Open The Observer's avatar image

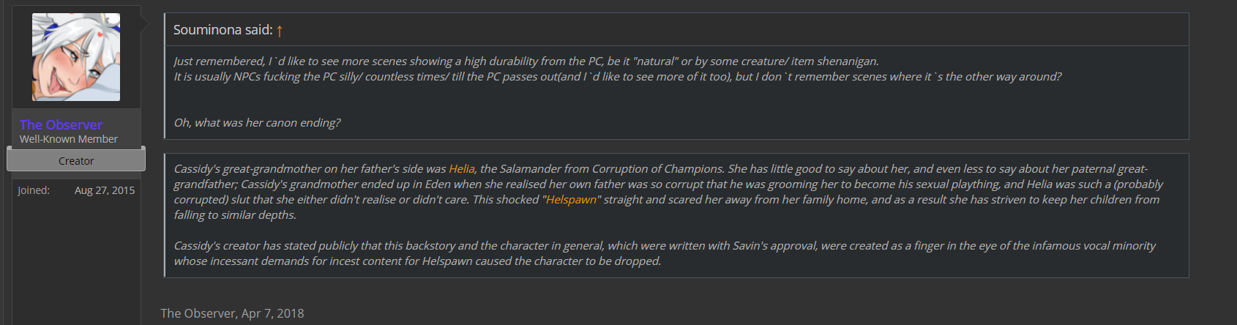click(76, 57)
